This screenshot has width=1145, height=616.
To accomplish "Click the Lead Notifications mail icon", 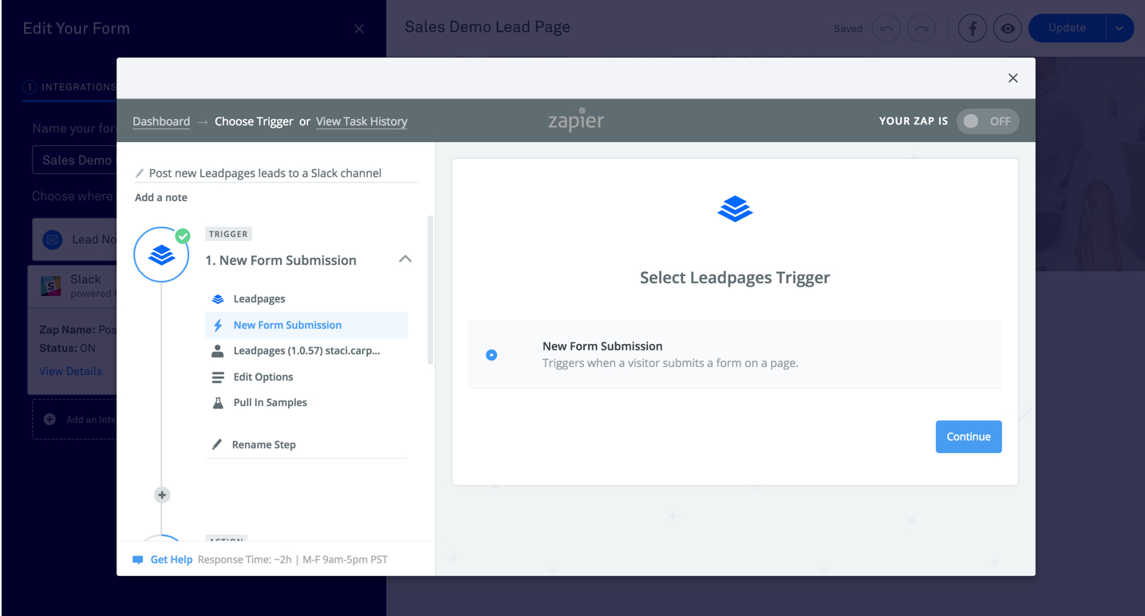I will click(52, 239).
